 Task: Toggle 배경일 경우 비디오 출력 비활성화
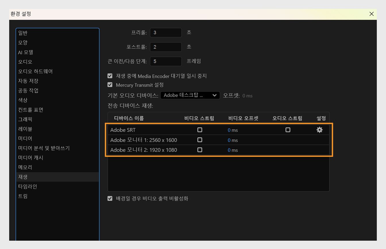point(110,198)
